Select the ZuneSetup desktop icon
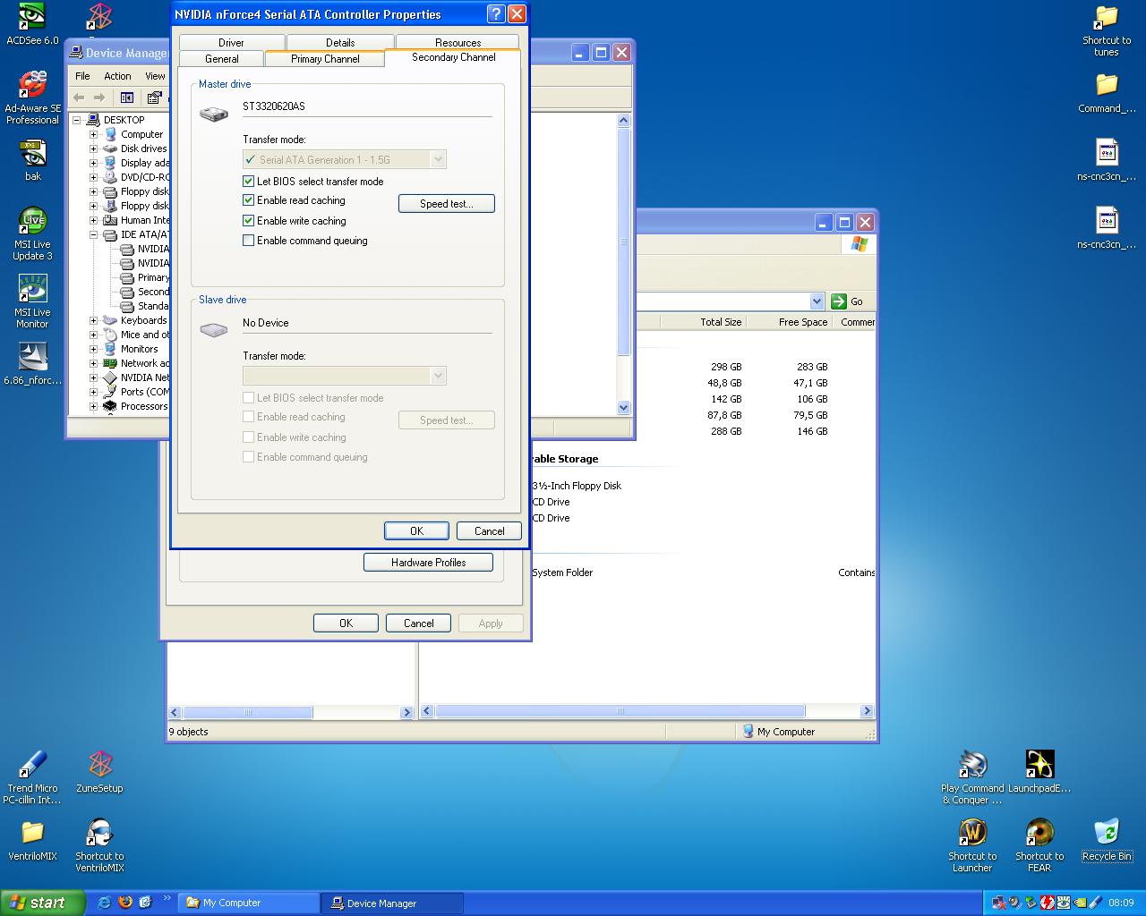The width and height of the screenshot is (1146, 916). 99,772
